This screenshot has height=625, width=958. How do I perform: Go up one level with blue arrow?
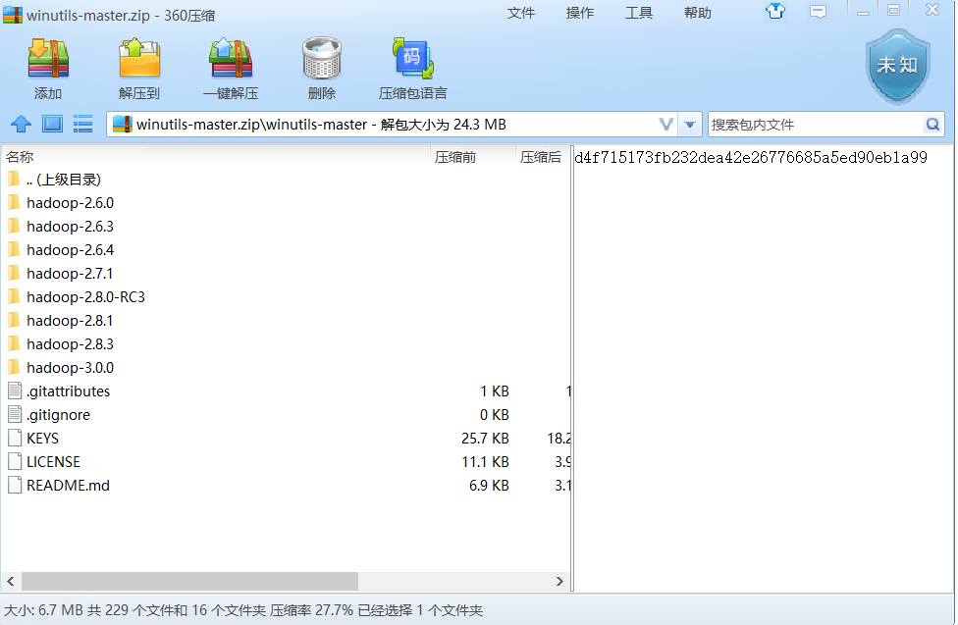tap(22, 124)
